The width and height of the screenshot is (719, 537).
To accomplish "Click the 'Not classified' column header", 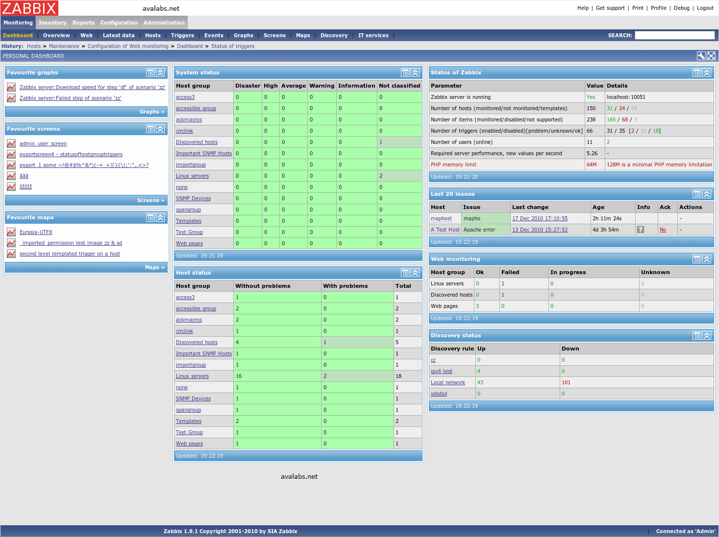I will 399,86.
